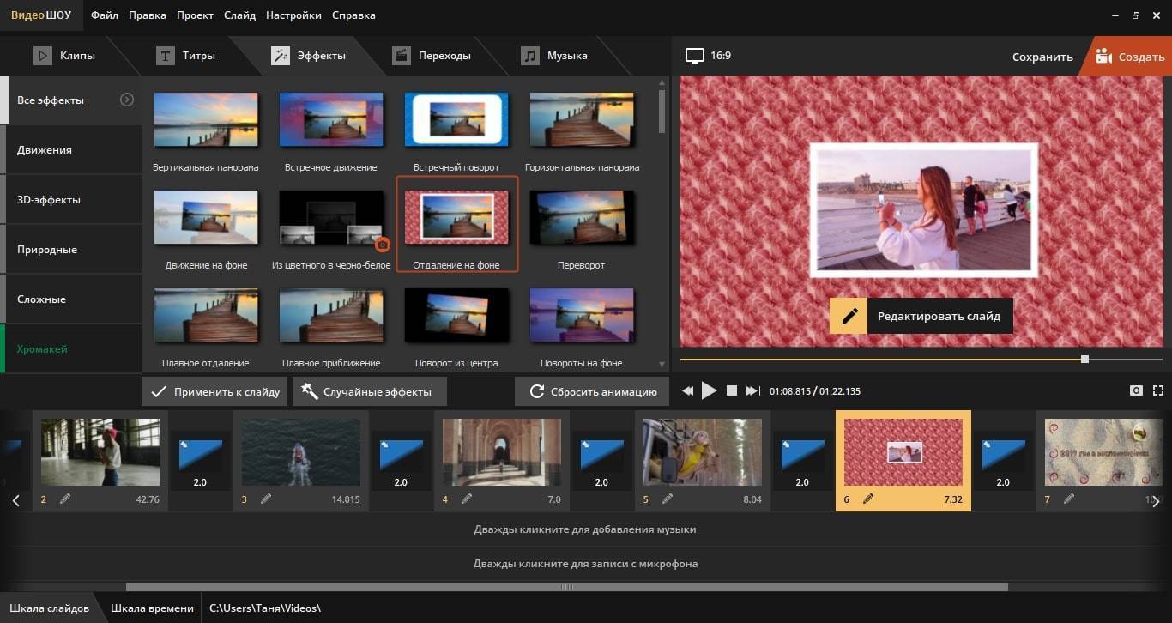The width and height of the screenshot is (1172, 623).
Task: Enter fullscreen preview mode
Action: click(1158, 391)
